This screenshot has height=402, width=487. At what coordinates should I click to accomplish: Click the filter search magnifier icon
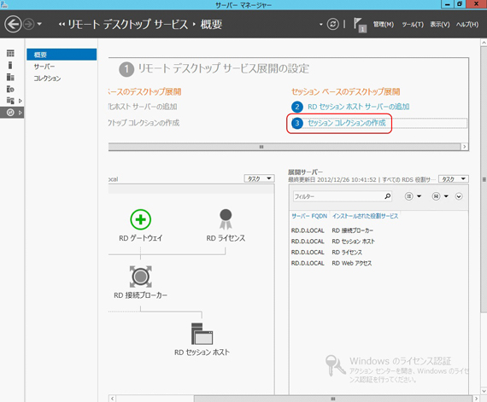[x=388, y=196]
